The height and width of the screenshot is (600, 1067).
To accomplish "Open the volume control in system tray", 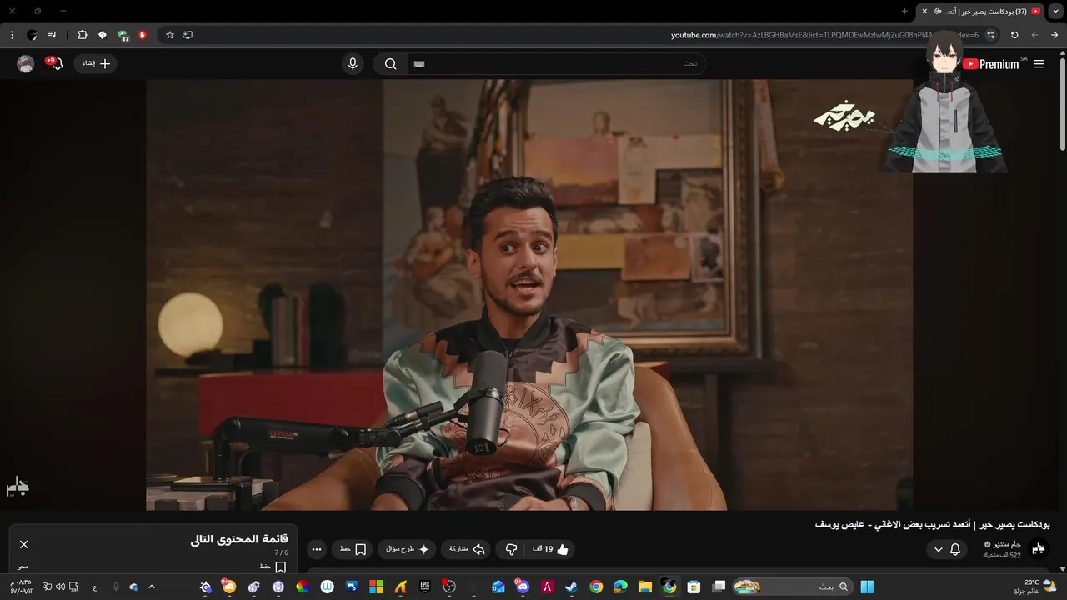I will pyautogui.click(x=60, y=587).
